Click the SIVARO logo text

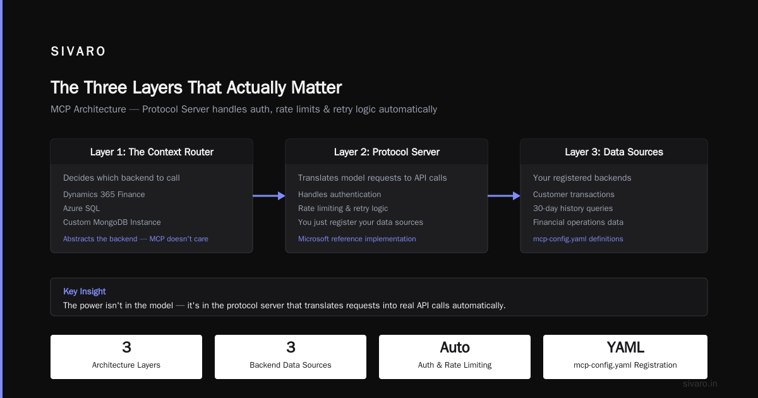(78, 52)
